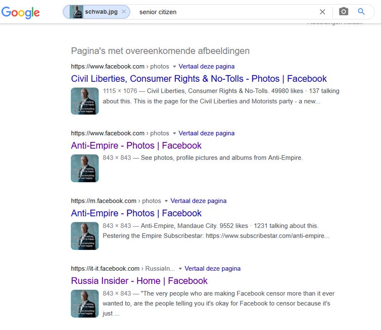The image size is (381, 330).
Task: Remove the schwab.jpg image chip
Action: (x=124, y=11)
